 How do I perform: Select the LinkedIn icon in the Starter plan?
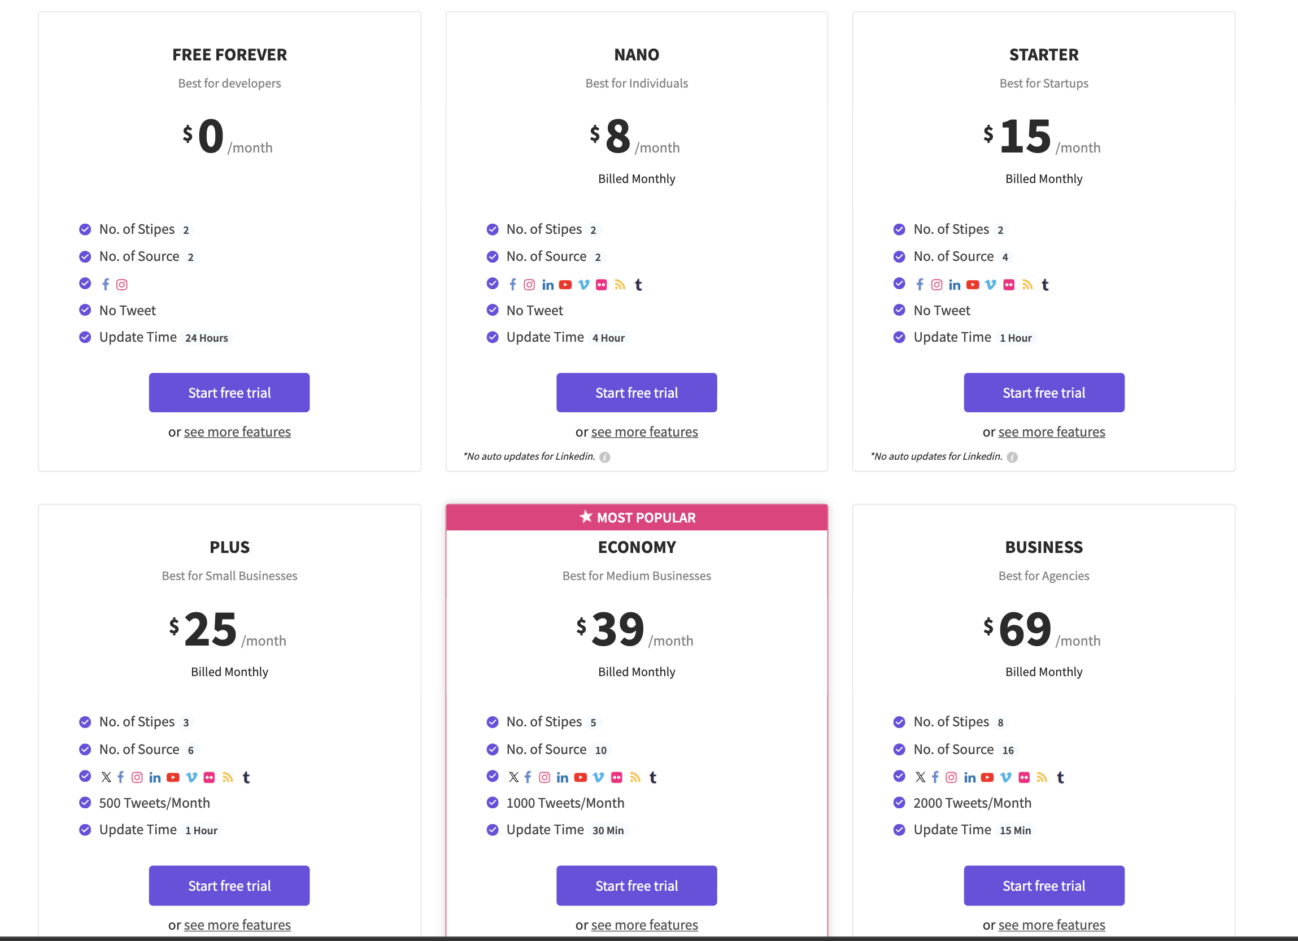pos(955,284)
